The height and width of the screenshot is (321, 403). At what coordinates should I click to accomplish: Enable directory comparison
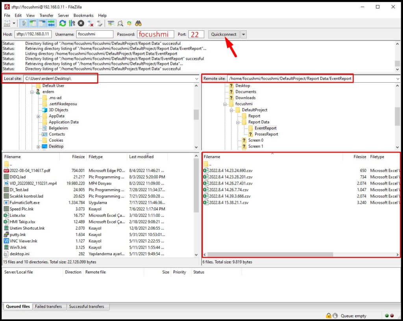[x=111, y=23]
